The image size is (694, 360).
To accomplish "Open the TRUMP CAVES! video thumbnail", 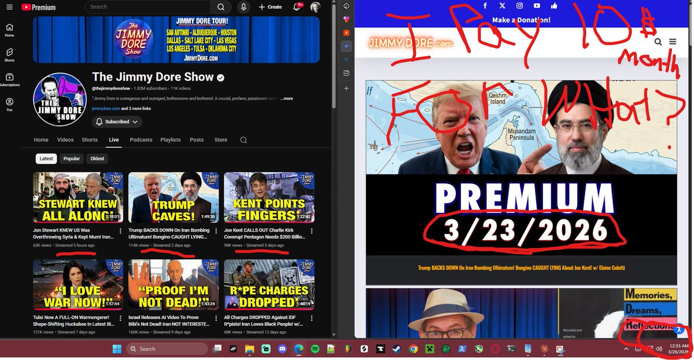I will [x=173, y=197].
